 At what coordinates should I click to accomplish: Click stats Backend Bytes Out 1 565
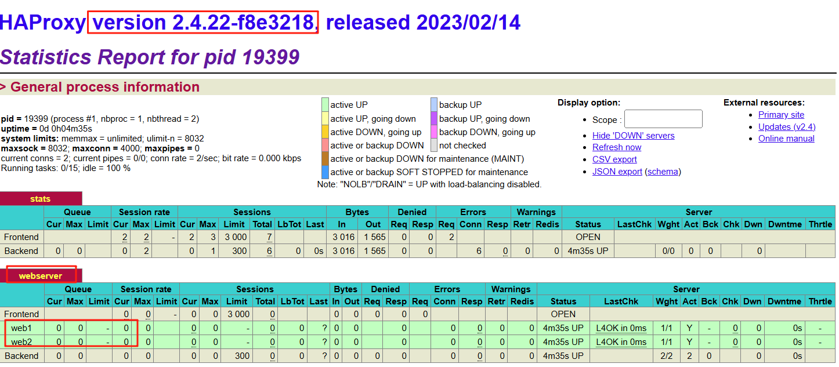(374, 251)
